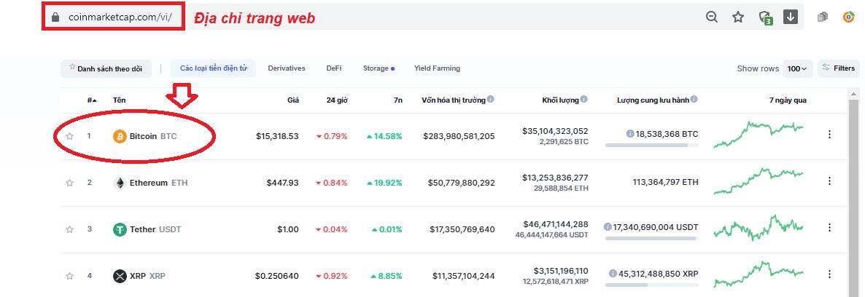865x297 pixels.
Task: Click the Ethereum logo icon
Action: click(120, 183)
